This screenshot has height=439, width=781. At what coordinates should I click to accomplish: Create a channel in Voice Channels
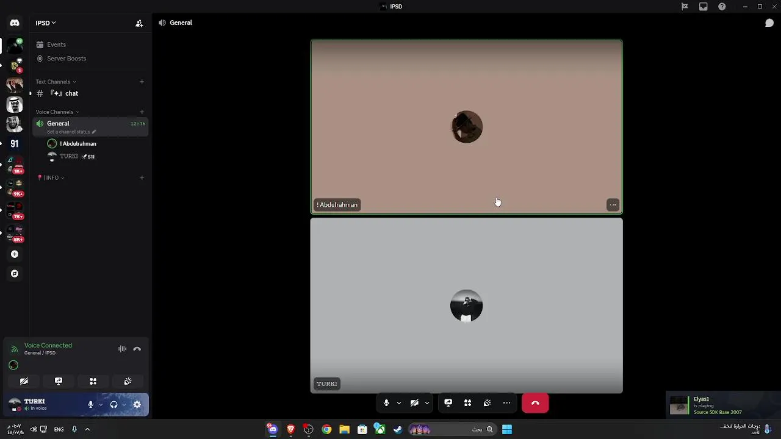tap(142, 112)
